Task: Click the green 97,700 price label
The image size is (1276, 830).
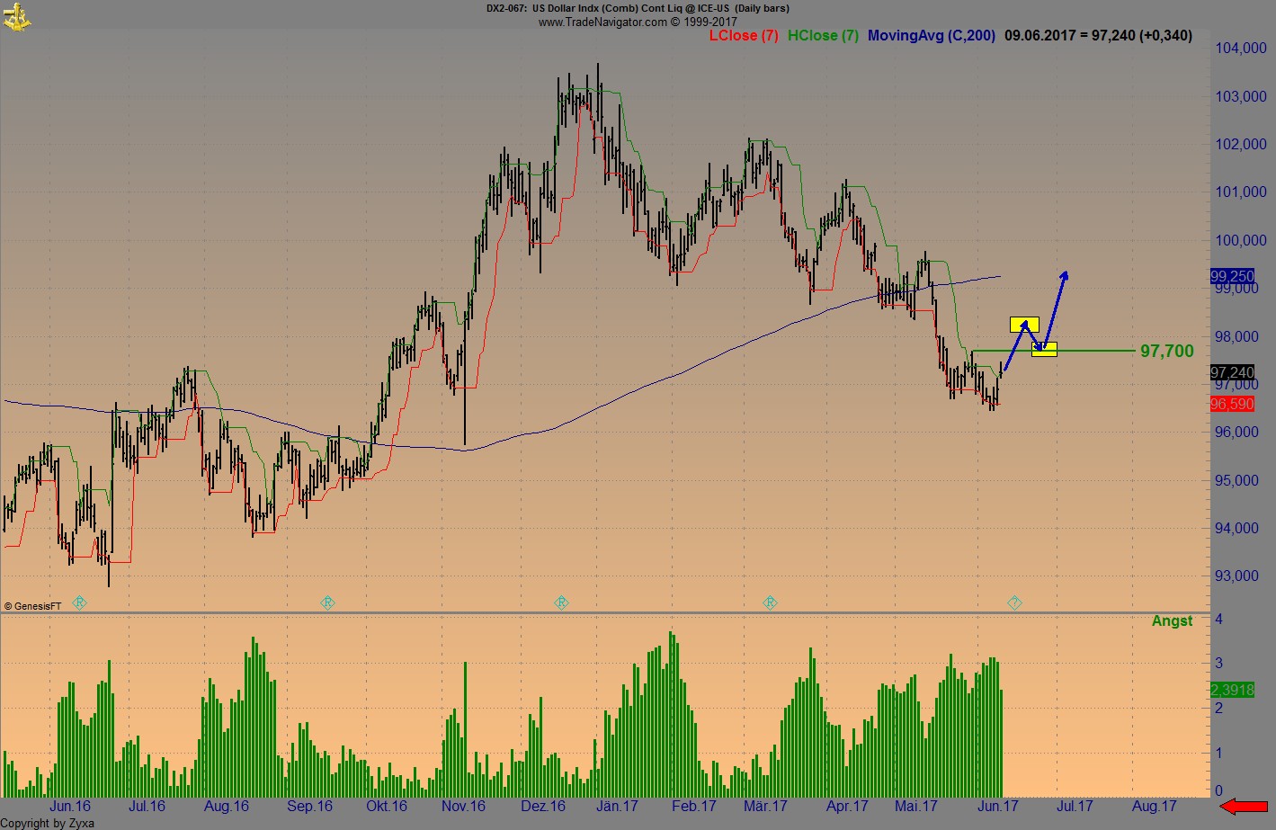Action: 1165,351
